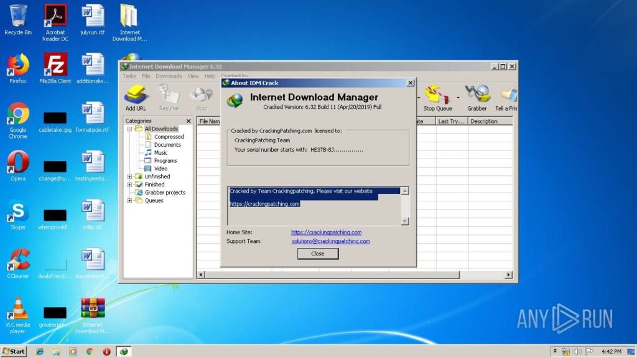This screenshot has height=358, width=637.
Task: Show hidden system tray icons
Action: (x=554, y=352)
